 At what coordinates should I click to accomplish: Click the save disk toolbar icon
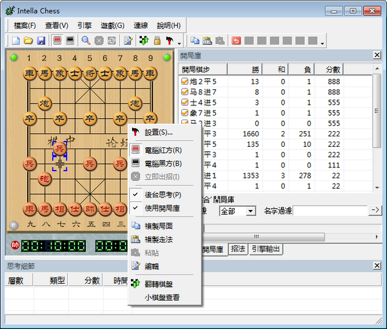pyautogui.click(x=41, y=41)
